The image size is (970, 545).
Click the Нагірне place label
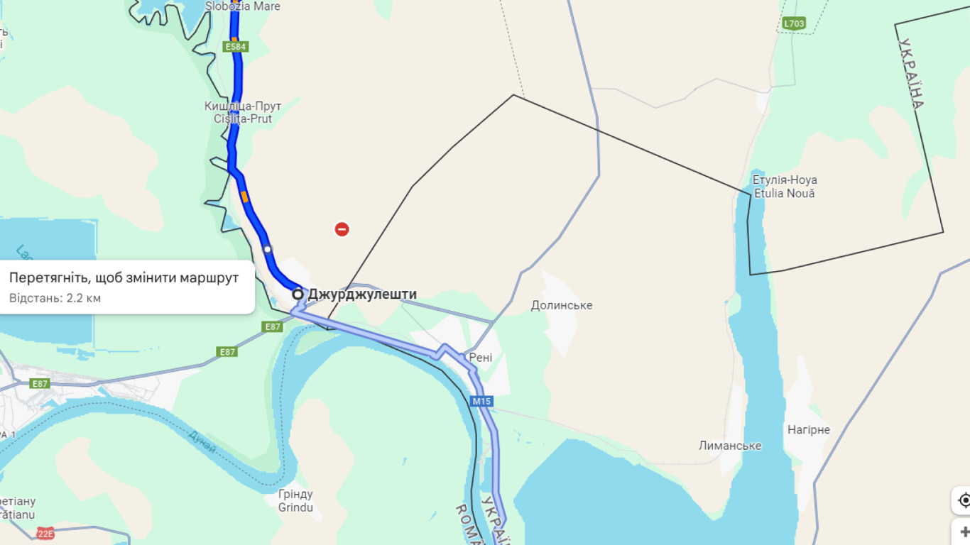point(809,429)
